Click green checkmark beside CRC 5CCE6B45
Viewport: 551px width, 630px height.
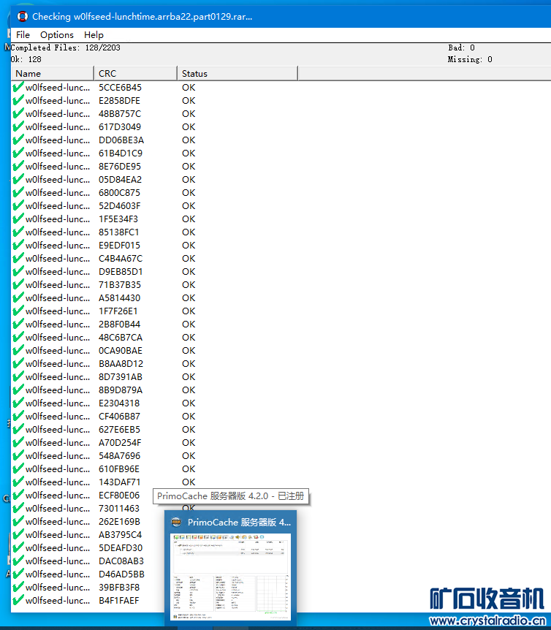point(18,87)
